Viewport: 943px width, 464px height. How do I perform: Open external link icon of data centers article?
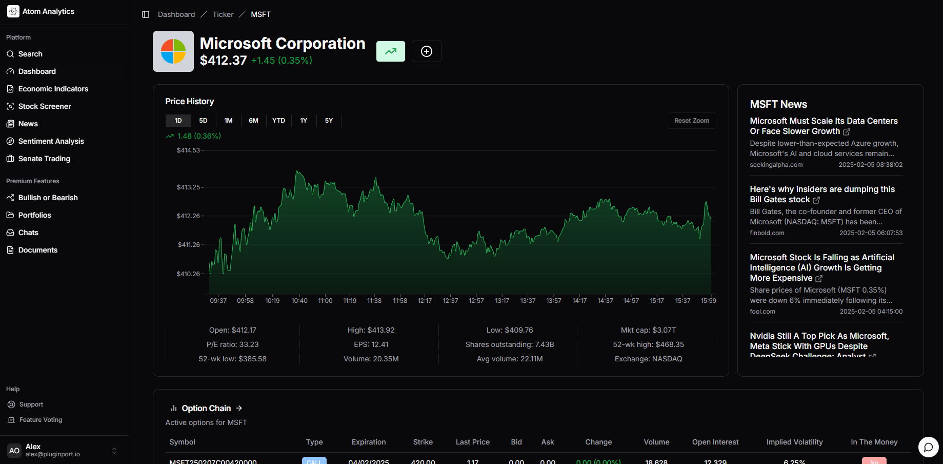pyautogui.click(x=847, y=132)
